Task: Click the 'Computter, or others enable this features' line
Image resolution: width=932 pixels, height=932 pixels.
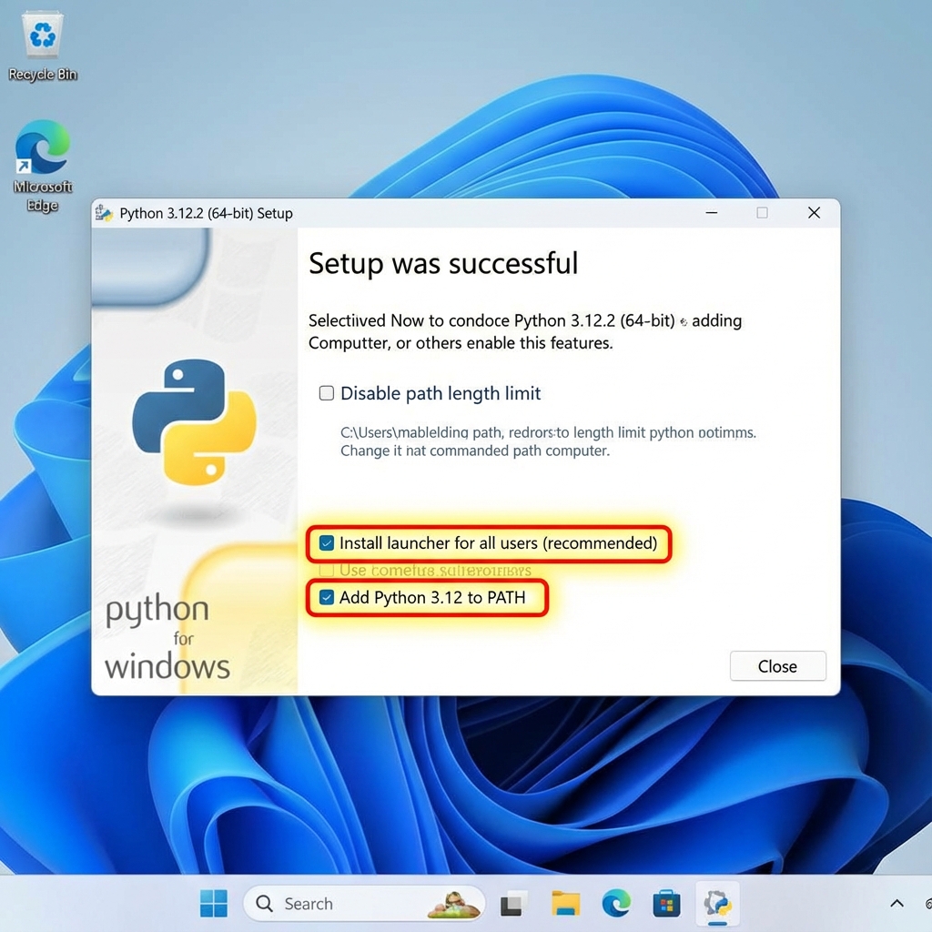Action: click(x=460, y=343)
